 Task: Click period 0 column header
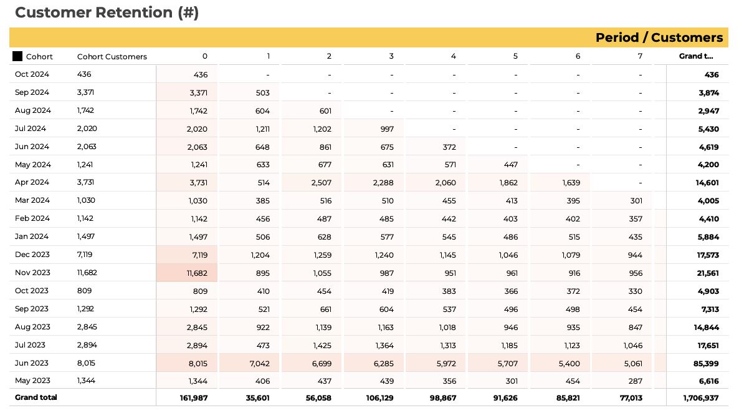(204, 56)
